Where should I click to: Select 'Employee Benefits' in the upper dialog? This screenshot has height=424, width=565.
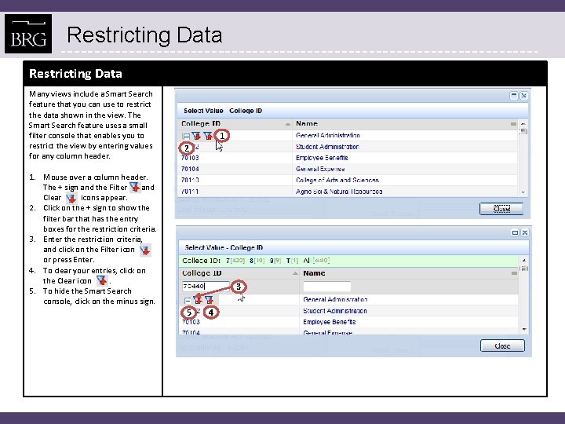point(323,158)
